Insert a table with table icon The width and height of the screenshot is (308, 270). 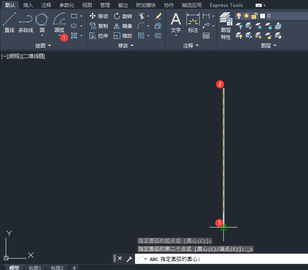tap(206, 36)
